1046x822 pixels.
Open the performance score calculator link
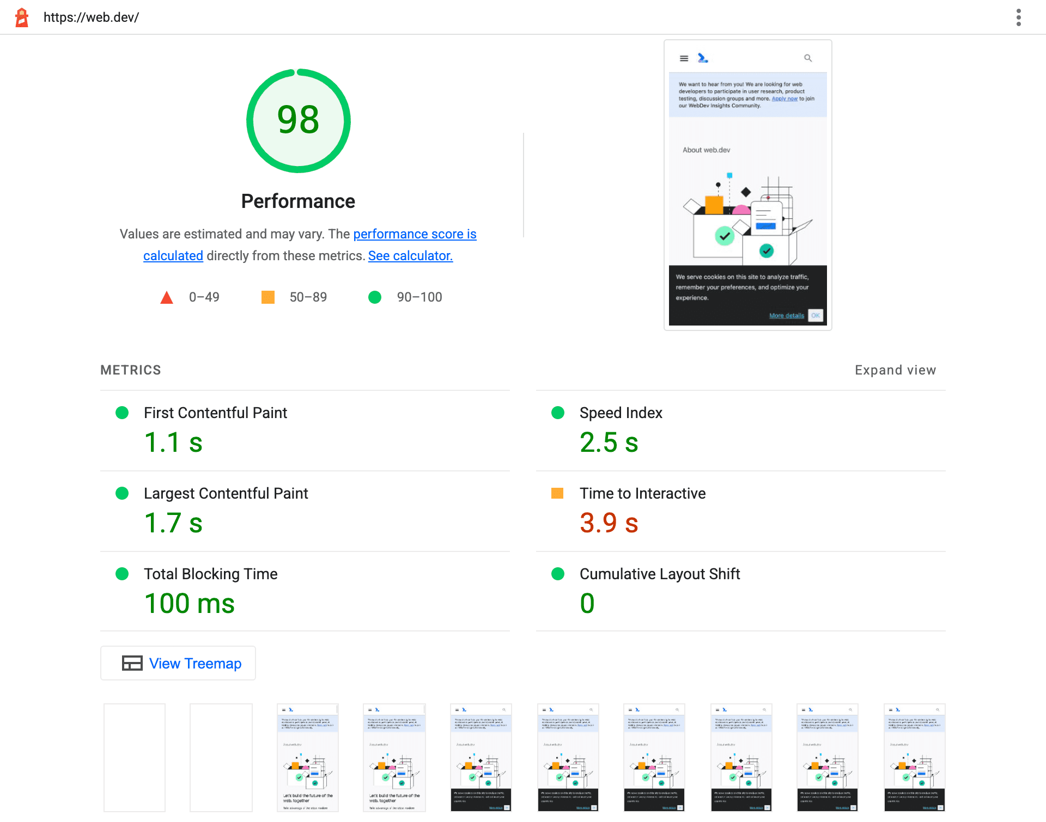point(410,255)
